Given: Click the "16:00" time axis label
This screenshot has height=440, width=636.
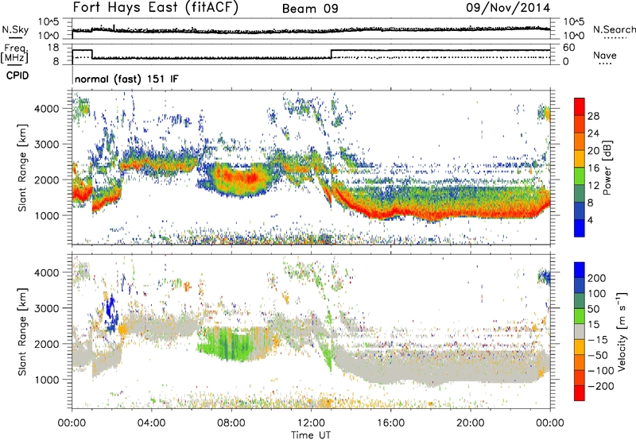Looking at the screenshot, I should point(390,423).
